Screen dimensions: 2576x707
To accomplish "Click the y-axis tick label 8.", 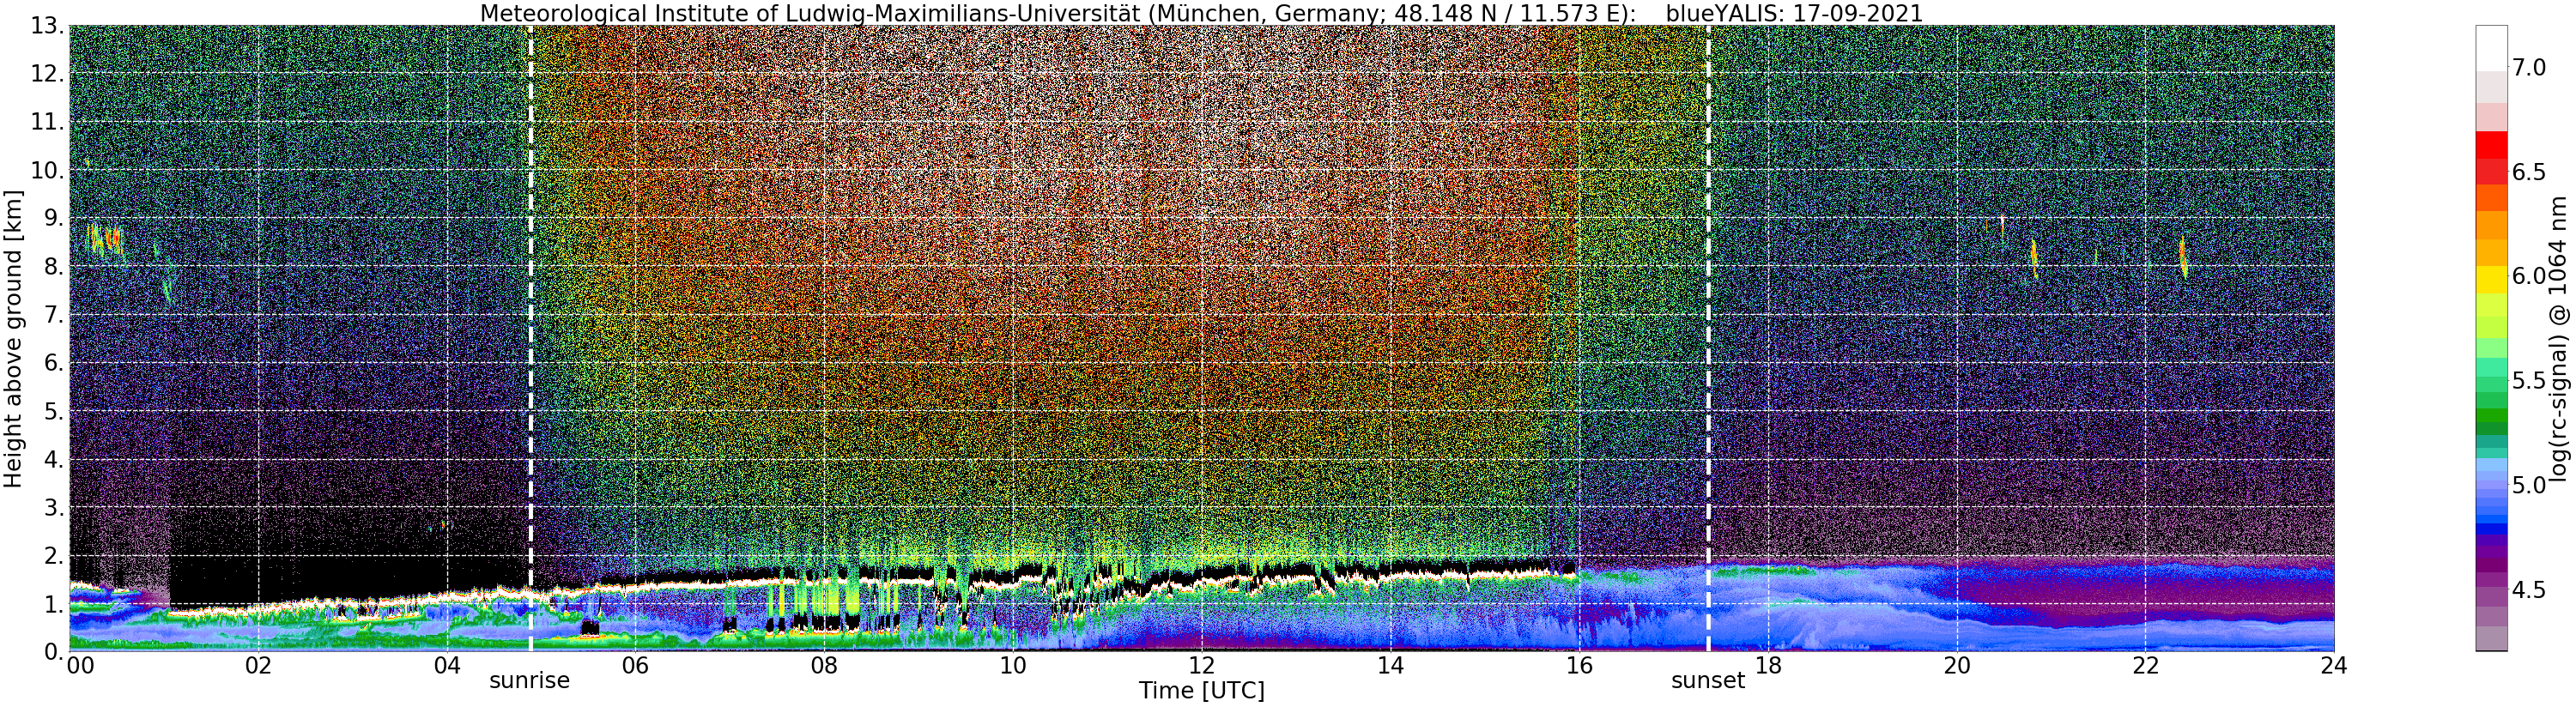I will pyautogui.click(x=53, y=266).
